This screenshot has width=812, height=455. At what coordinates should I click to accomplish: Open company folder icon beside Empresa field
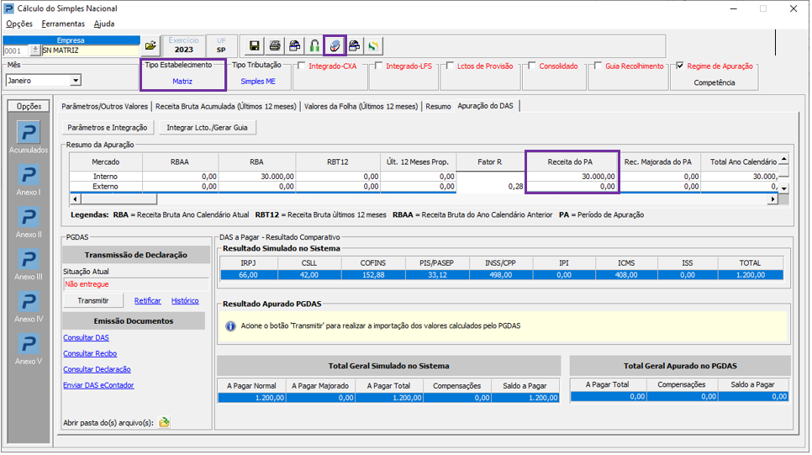[x=150, y=46]
